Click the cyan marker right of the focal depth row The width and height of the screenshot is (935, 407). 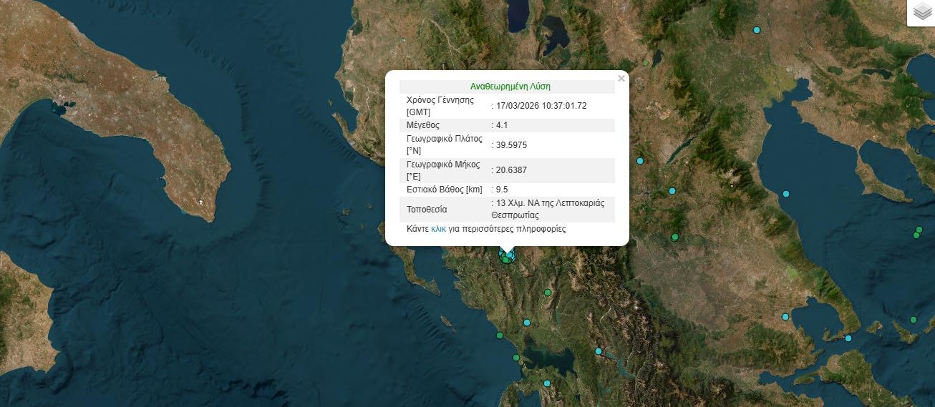(672, 190)
